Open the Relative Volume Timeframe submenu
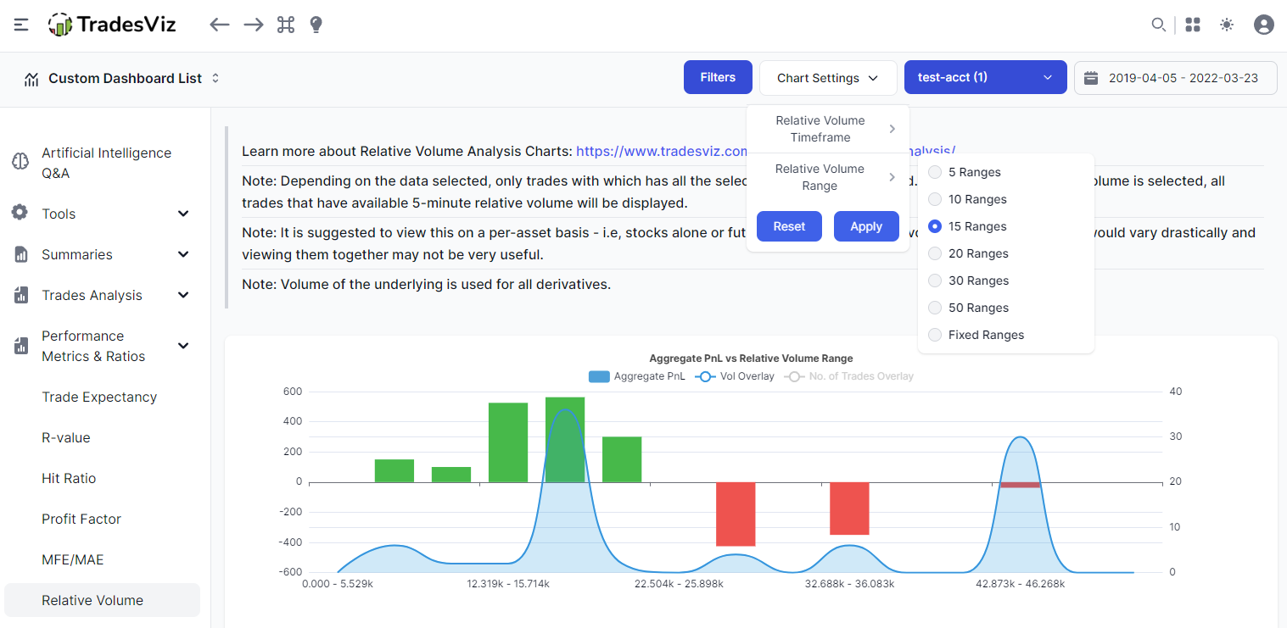Screen dimensions: 1287x628 pos(828,129)
